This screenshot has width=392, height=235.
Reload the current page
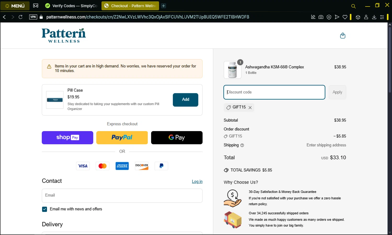(x=21, y=17)
